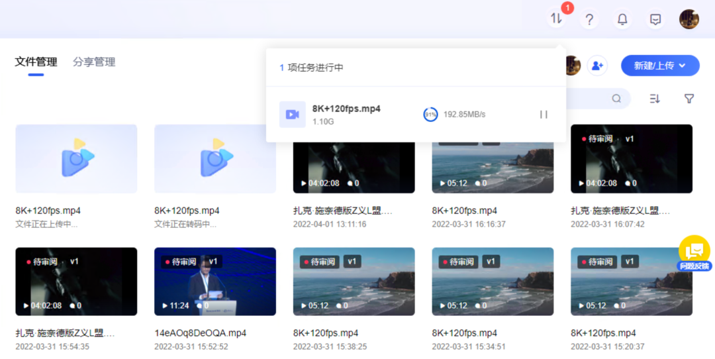Viewport: 715px width, 359px height.
Task: Switch to the 文件管理 tab
Action: coord(36,62)
